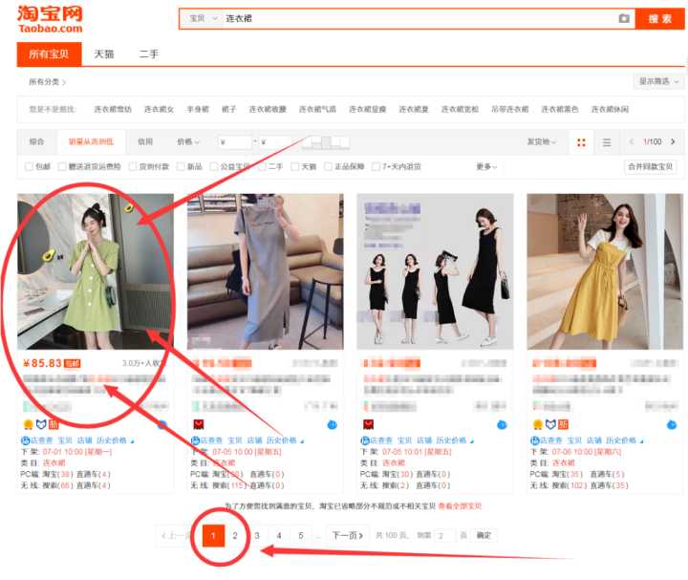Open the 发货地 location dropdown

[x=542, y=141]
